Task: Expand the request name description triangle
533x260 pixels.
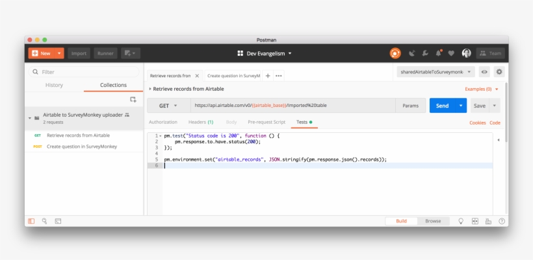Action: pyautogui.click(x=150, y=89)
